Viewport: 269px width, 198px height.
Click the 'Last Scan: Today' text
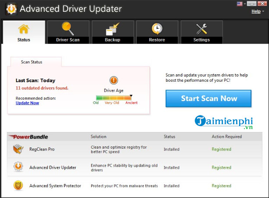pos(35,80)
